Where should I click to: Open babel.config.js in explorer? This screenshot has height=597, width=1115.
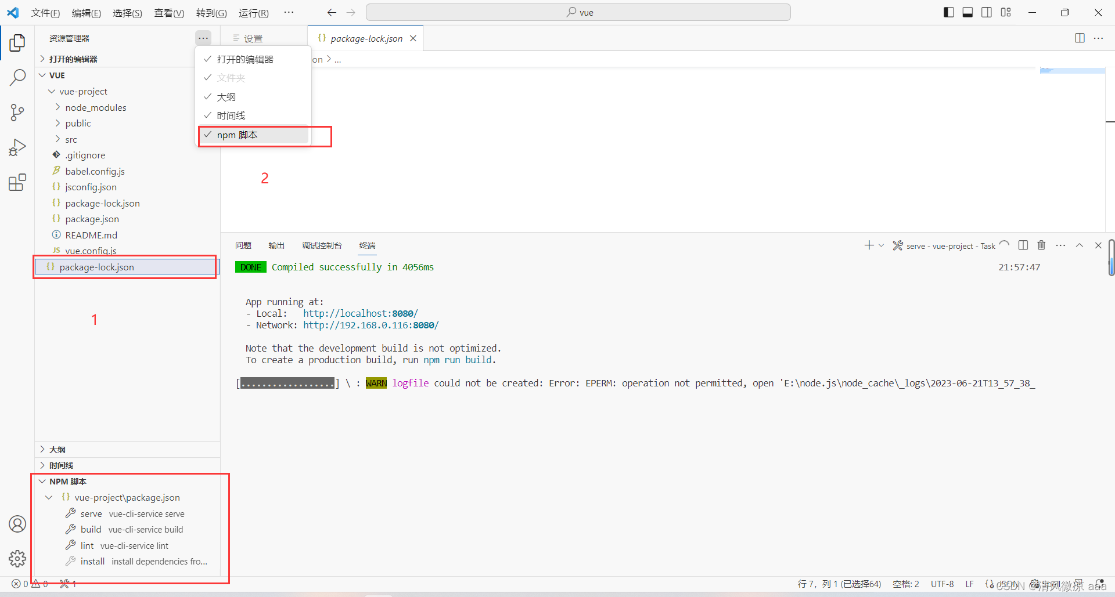(127, 171)
